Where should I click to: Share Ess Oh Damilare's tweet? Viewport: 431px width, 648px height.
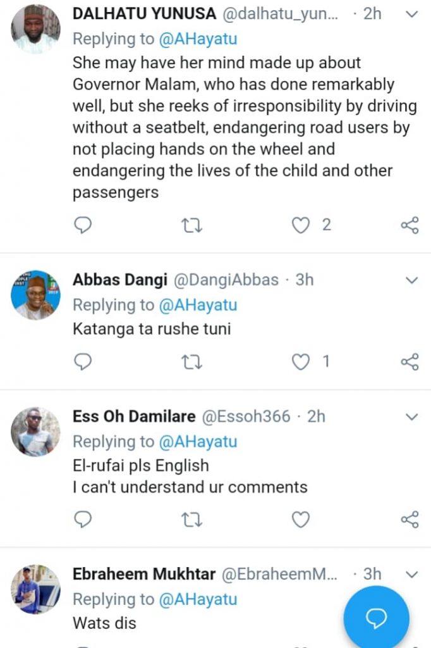pos(410,520)
